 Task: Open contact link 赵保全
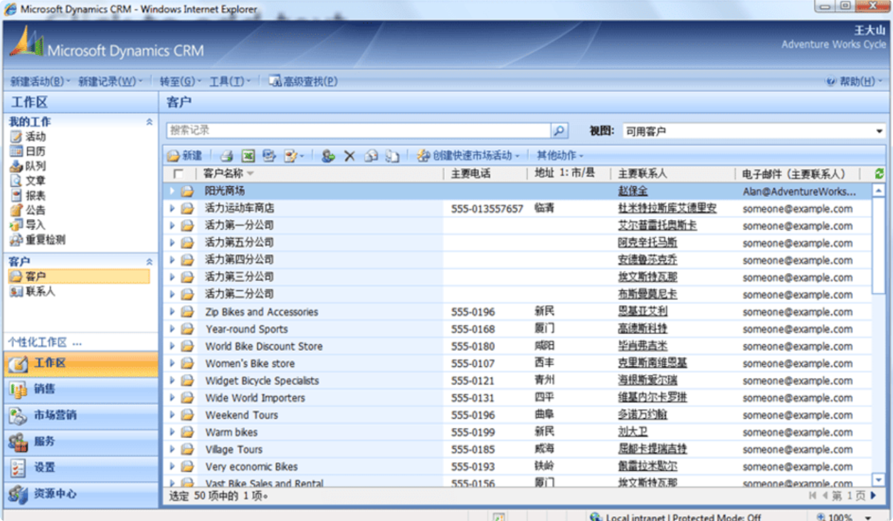(632, 191)
